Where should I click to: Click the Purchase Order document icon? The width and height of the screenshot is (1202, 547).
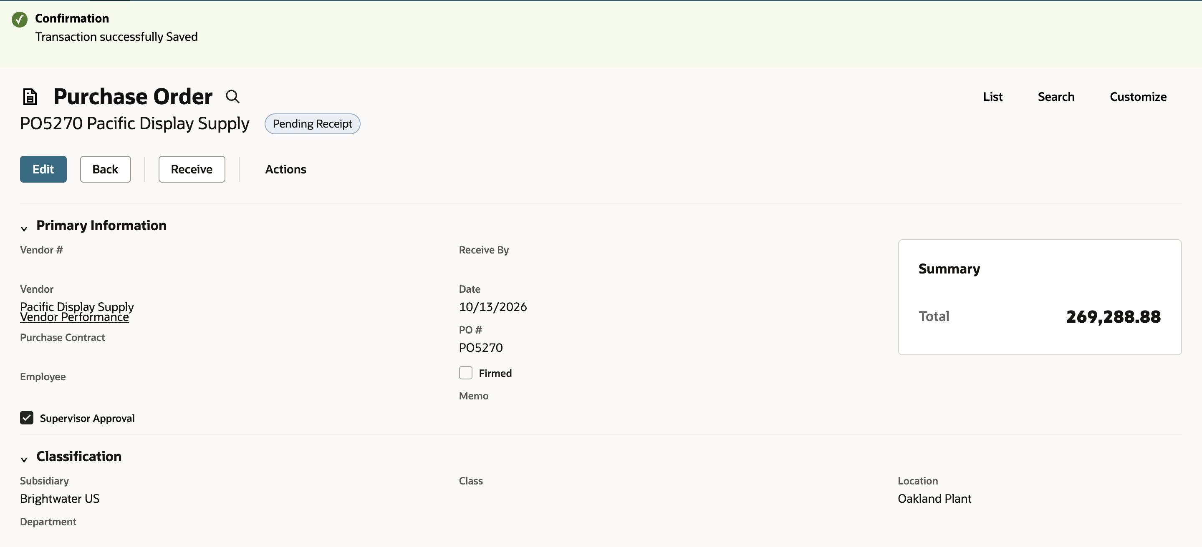(x=30, y=96)
